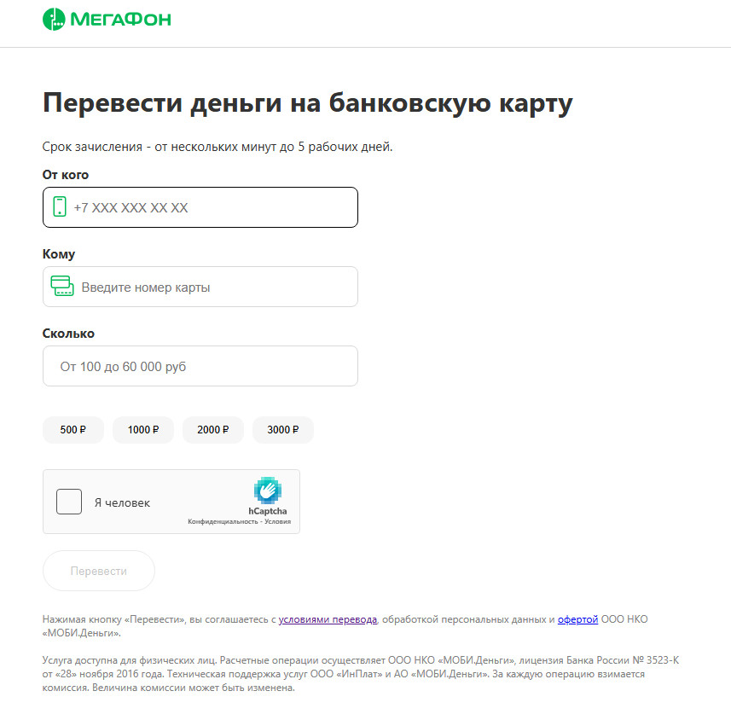
Task: Click the phone icon in sender field
Action: (60, 206)
